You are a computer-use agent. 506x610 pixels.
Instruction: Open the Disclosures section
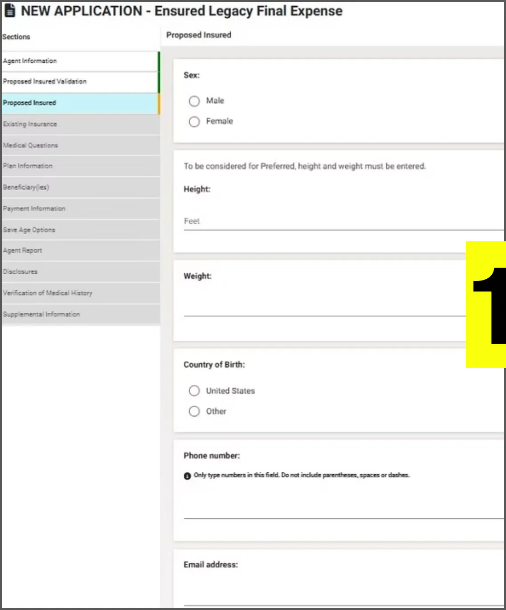coord(80,272)
